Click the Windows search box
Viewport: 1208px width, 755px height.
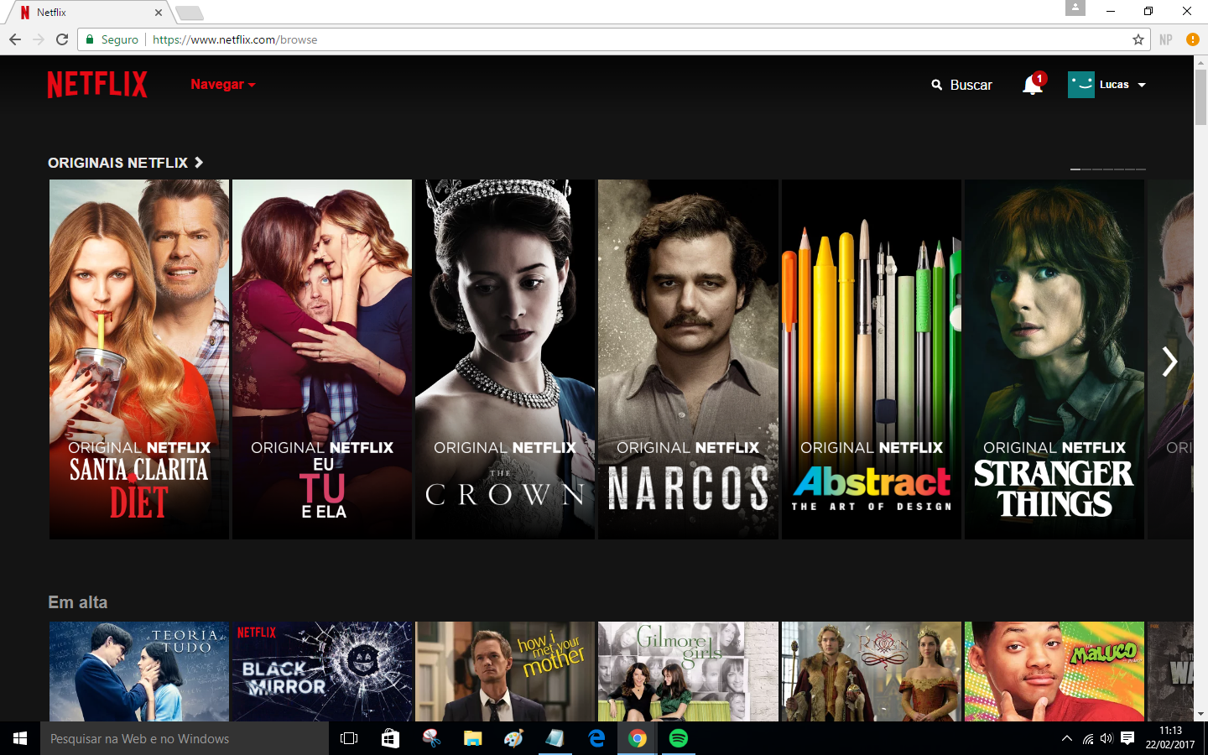point(185,738)
